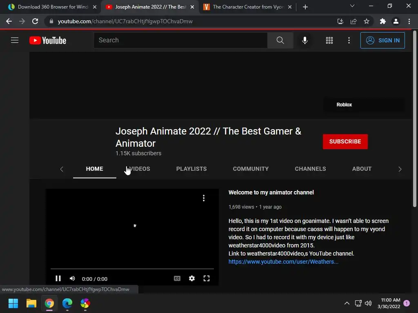418x313 pixels.
Task: Pause the featured video
Action: (x=58, y=278)
